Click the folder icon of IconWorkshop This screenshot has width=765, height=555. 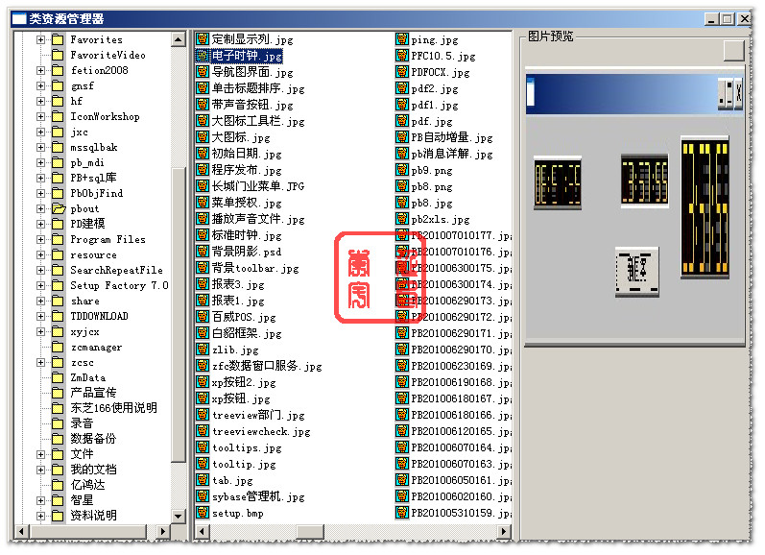[x=58, y=116]
